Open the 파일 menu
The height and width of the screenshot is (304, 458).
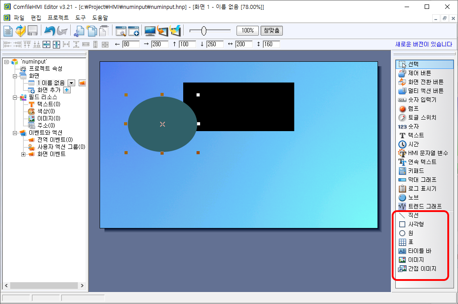19,18
